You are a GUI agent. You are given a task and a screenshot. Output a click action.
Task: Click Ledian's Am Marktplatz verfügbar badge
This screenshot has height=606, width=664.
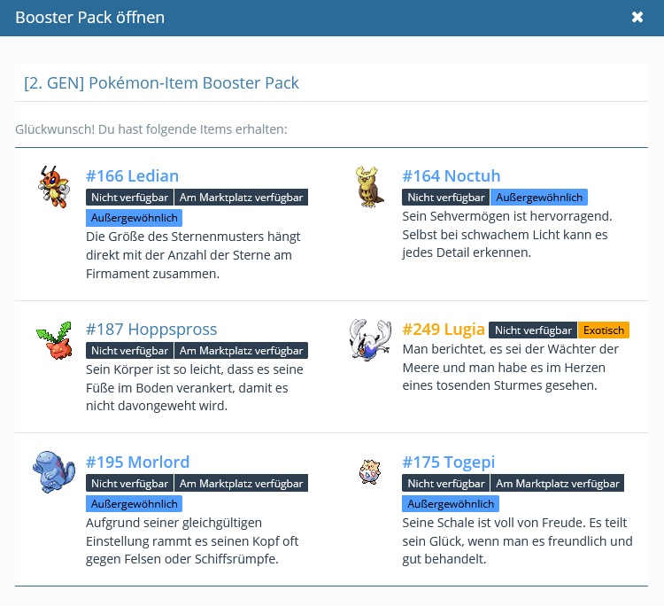[x=241, y=198]
